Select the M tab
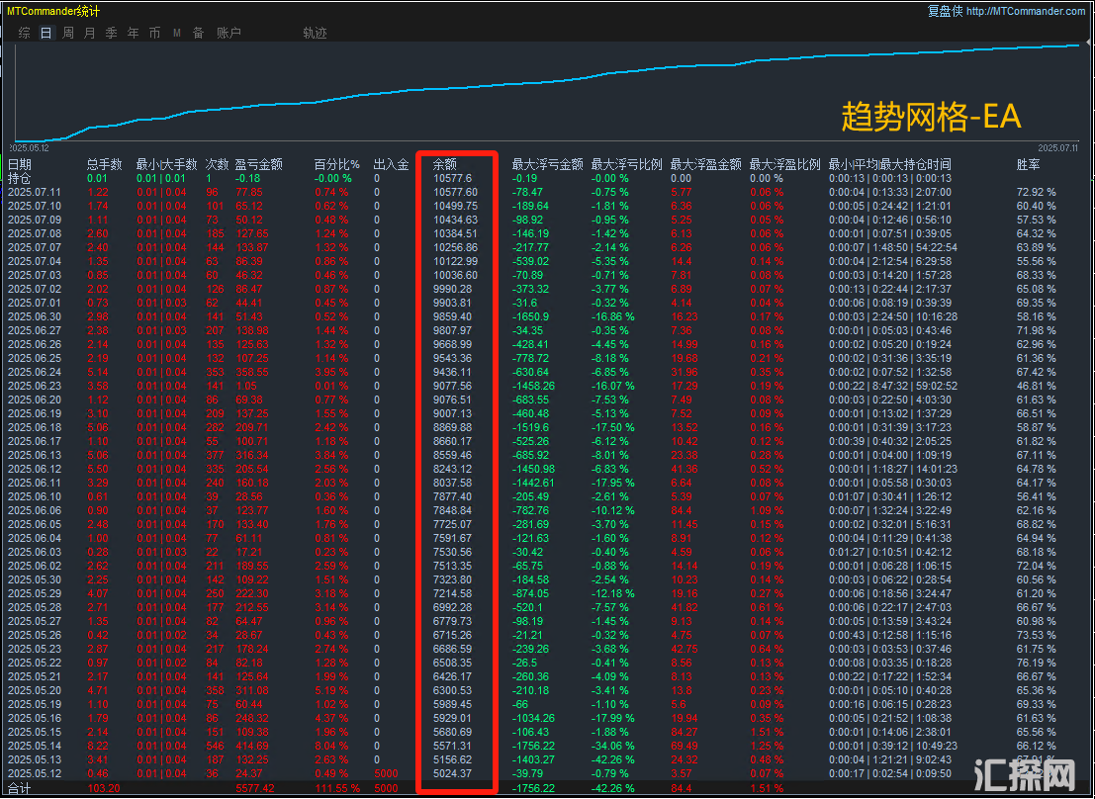This screenshot has height=799, width=1095. tap(177, 33)
